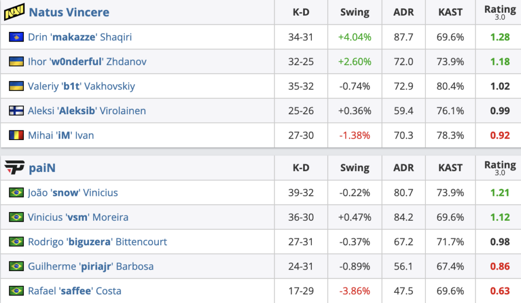Viewport: 521px width, 303px height.
Task: Open the Natus Vincere team page link
Action: (x=69, y=12)
